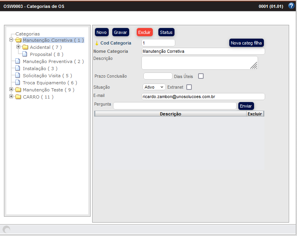Enable the Extranet checkbox
297x236 pixels.
point(189,87)
